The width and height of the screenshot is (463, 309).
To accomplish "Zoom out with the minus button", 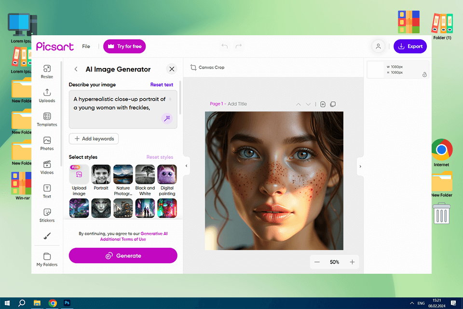I will [317, 262].
